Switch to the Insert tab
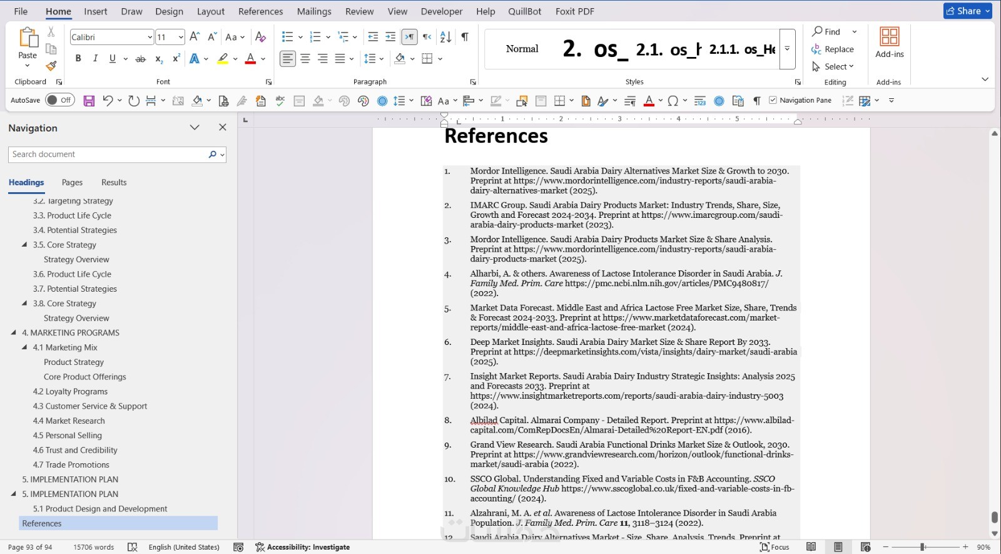 coord(96,11)
